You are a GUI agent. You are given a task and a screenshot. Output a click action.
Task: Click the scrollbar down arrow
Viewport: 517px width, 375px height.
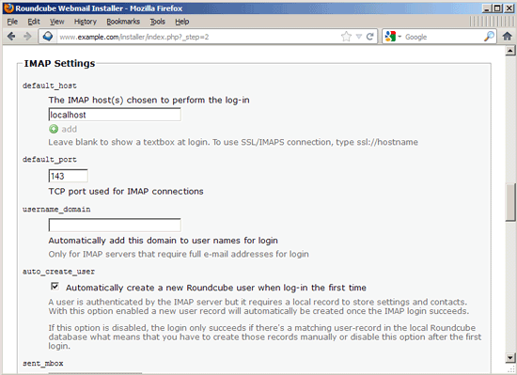pyautogui.click(x=510, y=358)
